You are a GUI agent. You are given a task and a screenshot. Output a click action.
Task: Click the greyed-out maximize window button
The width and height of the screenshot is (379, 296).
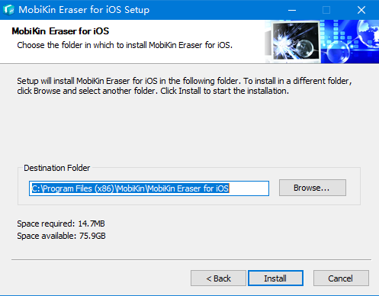coord(326,10)
